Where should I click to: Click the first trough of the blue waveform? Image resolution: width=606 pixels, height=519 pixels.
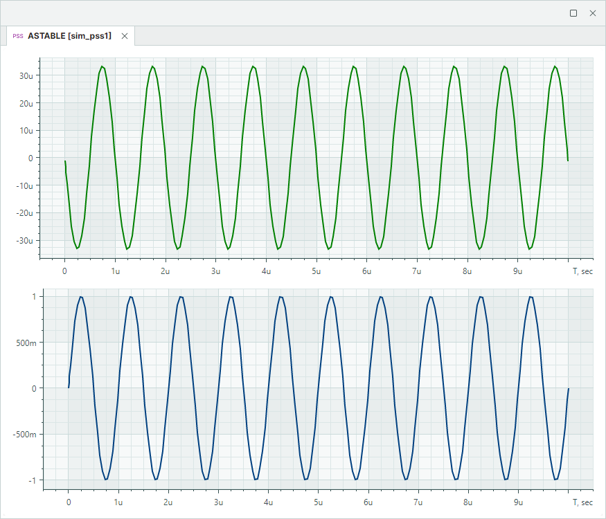point(106,479)
